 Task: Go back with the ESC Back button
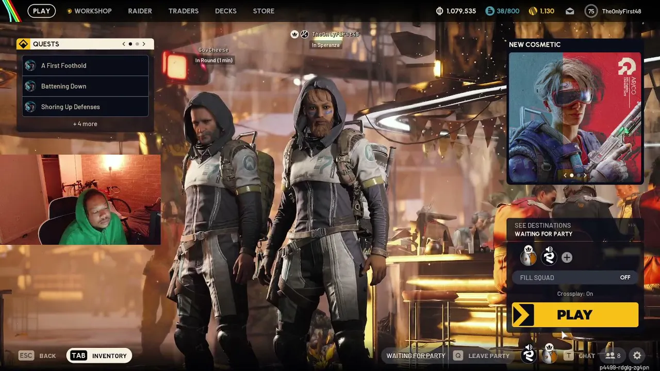point(38,356)
